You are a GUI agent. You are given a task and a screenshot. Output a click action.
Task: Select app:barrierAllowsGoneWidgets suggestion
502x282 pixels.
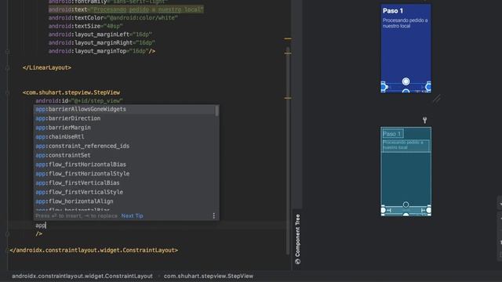tap(125, 110)
